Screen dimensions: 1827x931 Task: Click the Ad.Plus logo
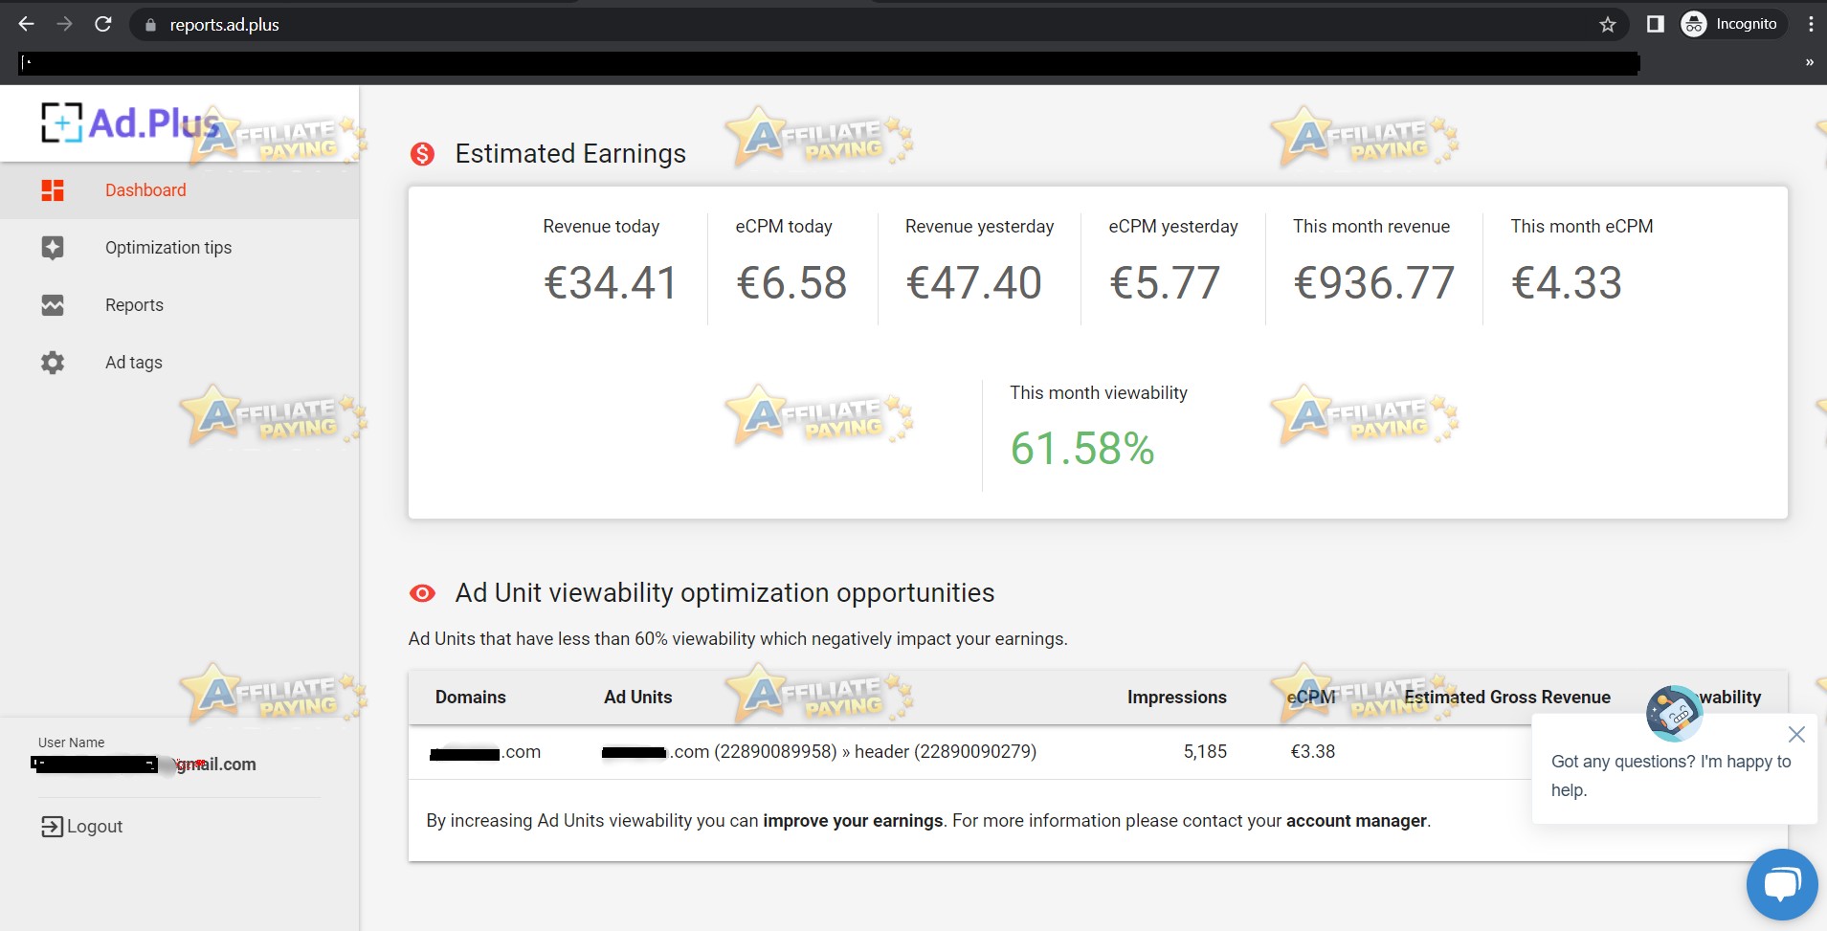pyautogui.click(x=130, y=122)
